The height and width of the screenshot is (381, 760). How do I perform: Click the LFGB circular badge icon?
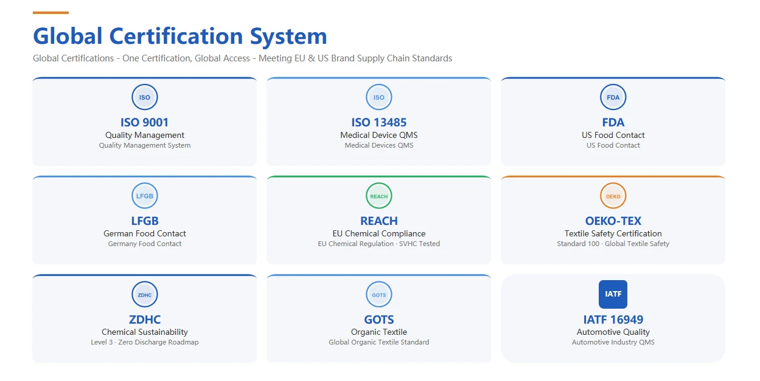145,196
